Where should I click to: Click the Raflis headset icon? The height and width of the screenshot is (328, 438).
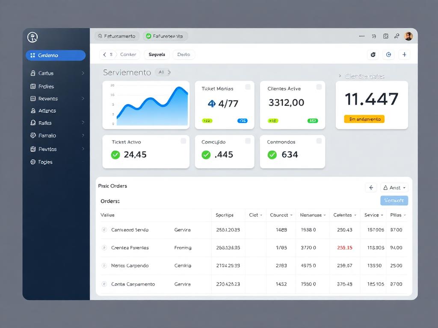click(33, 123)
